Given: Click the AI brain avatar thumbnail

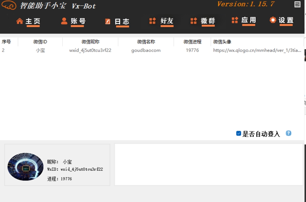Looking at the screenshot, I should tap(25, 167).
